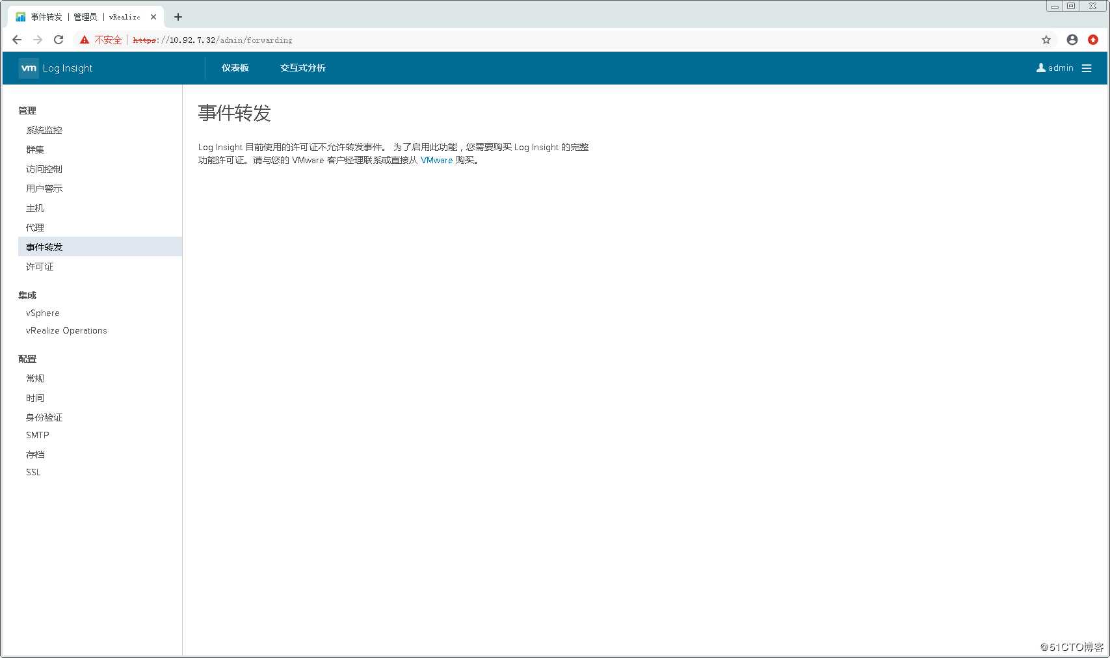Click the address bar URL
Image resolution: width=1110 pixels, height=658 pixels.
coord(213,40)
